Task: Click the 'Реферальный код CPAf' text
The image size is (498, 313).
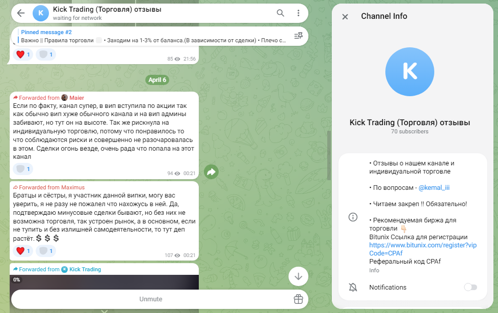Action: coord(405,262)
